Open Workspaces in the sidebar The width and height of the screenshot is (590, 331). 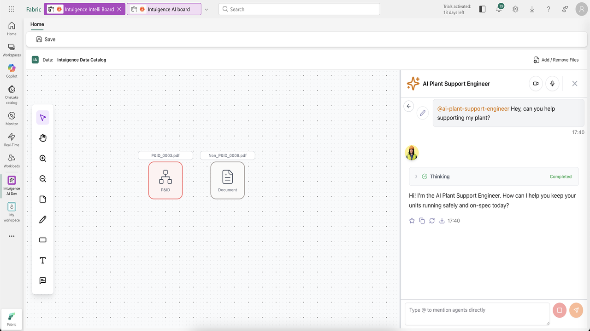12,50
